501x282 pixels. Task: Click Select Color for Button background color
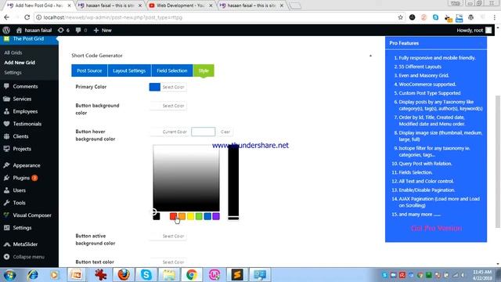[x=173, y=106]
